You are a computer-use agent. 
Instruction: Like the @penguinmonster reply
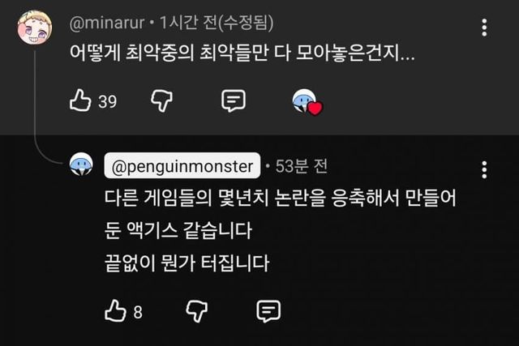115,310
